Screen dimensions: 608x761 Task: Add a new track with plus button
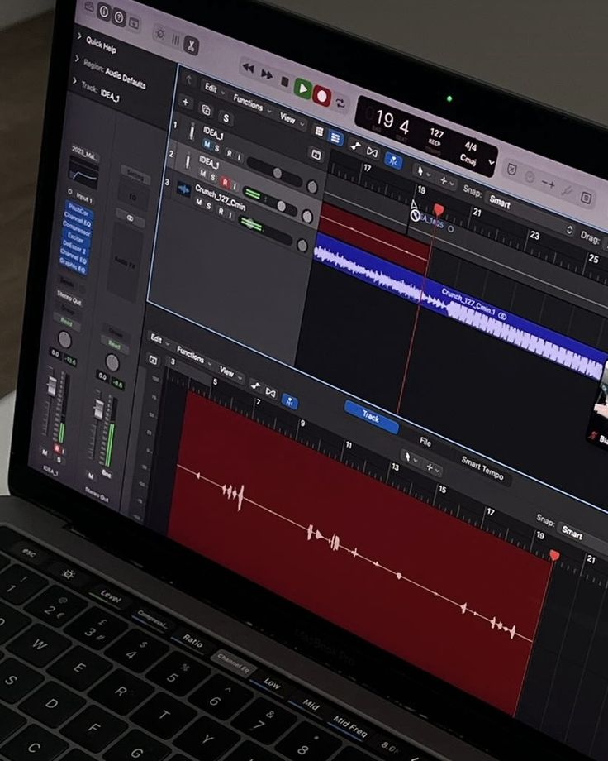click(185, 103)
